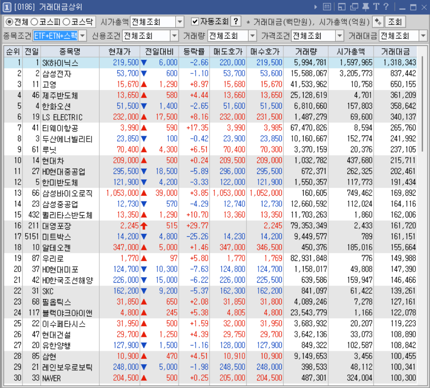Toggle the 자동조회 checkbox
Image resolution: width=430 pixels, height=388 pixels.
click(195, 21)
